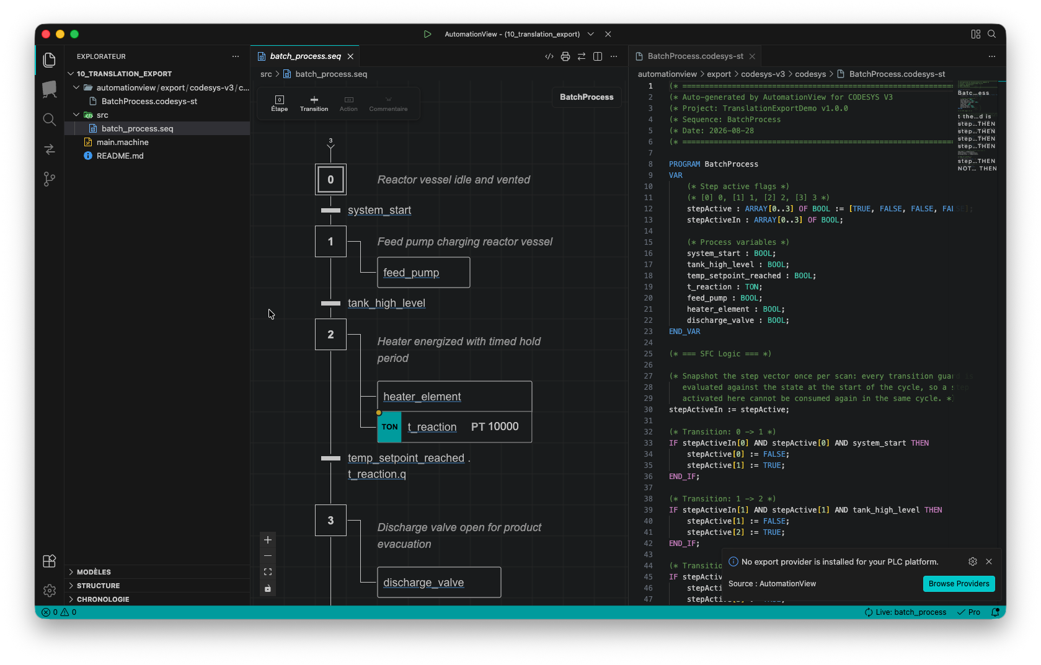Open more actions for BatchProcess.codesys-st editor
The height and width of the screenshot is (665, 1041).
(992, 56)
